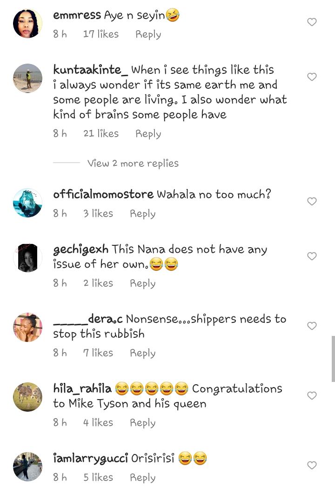335x493 pixels.
Task: Like iamlarrygucci's Orisirisi comment
Action: point(312,465)
